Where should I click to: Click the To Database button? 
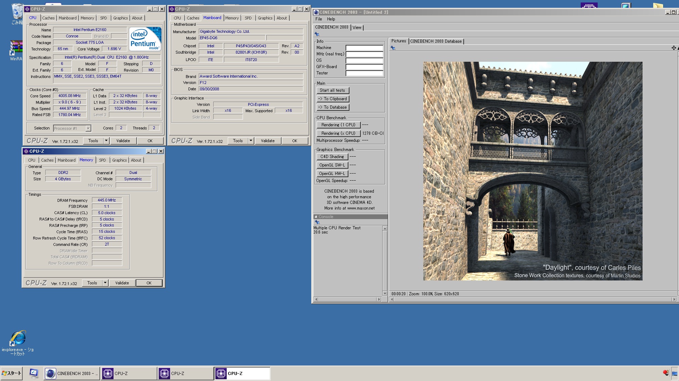pyautogui.click(x=333, y=107)
